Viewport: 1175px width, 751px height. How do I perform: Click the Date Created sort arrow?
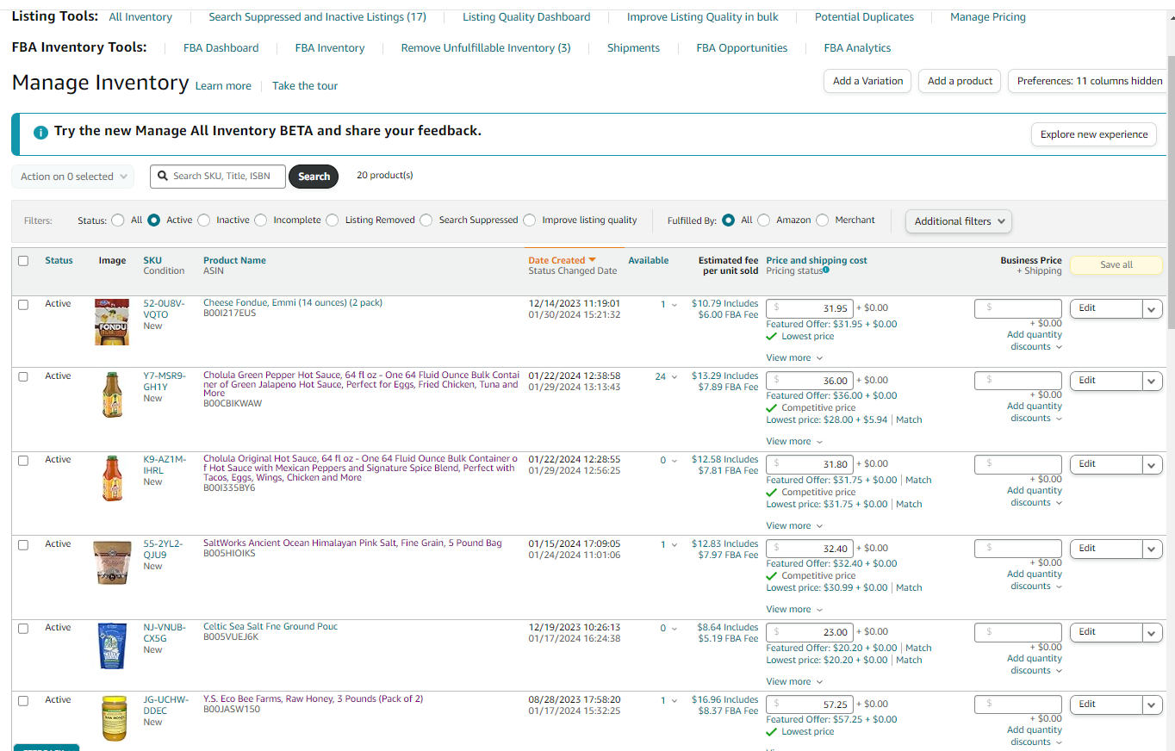tap(592, 260)
